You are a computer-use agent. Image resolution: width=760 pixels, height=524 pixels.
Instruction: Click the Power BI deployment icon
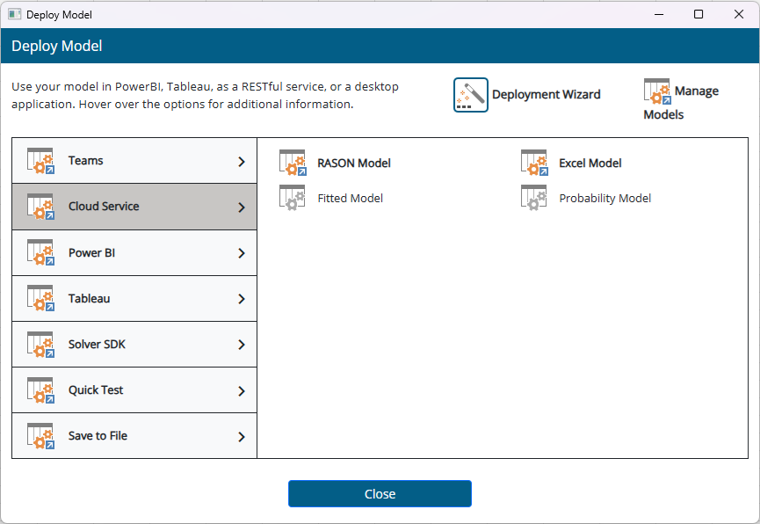[x=40, y=253]
